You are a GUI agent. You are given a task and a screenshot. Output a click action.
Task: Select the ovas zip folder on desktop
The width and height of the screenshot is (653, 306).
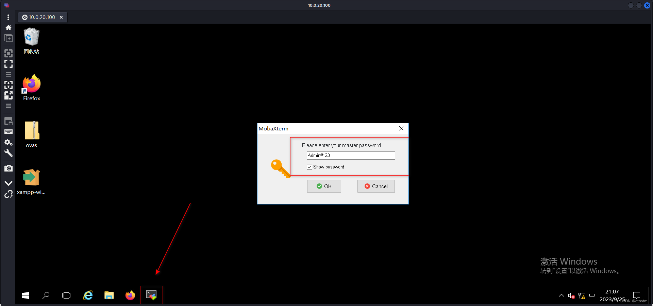coord(31,134)
